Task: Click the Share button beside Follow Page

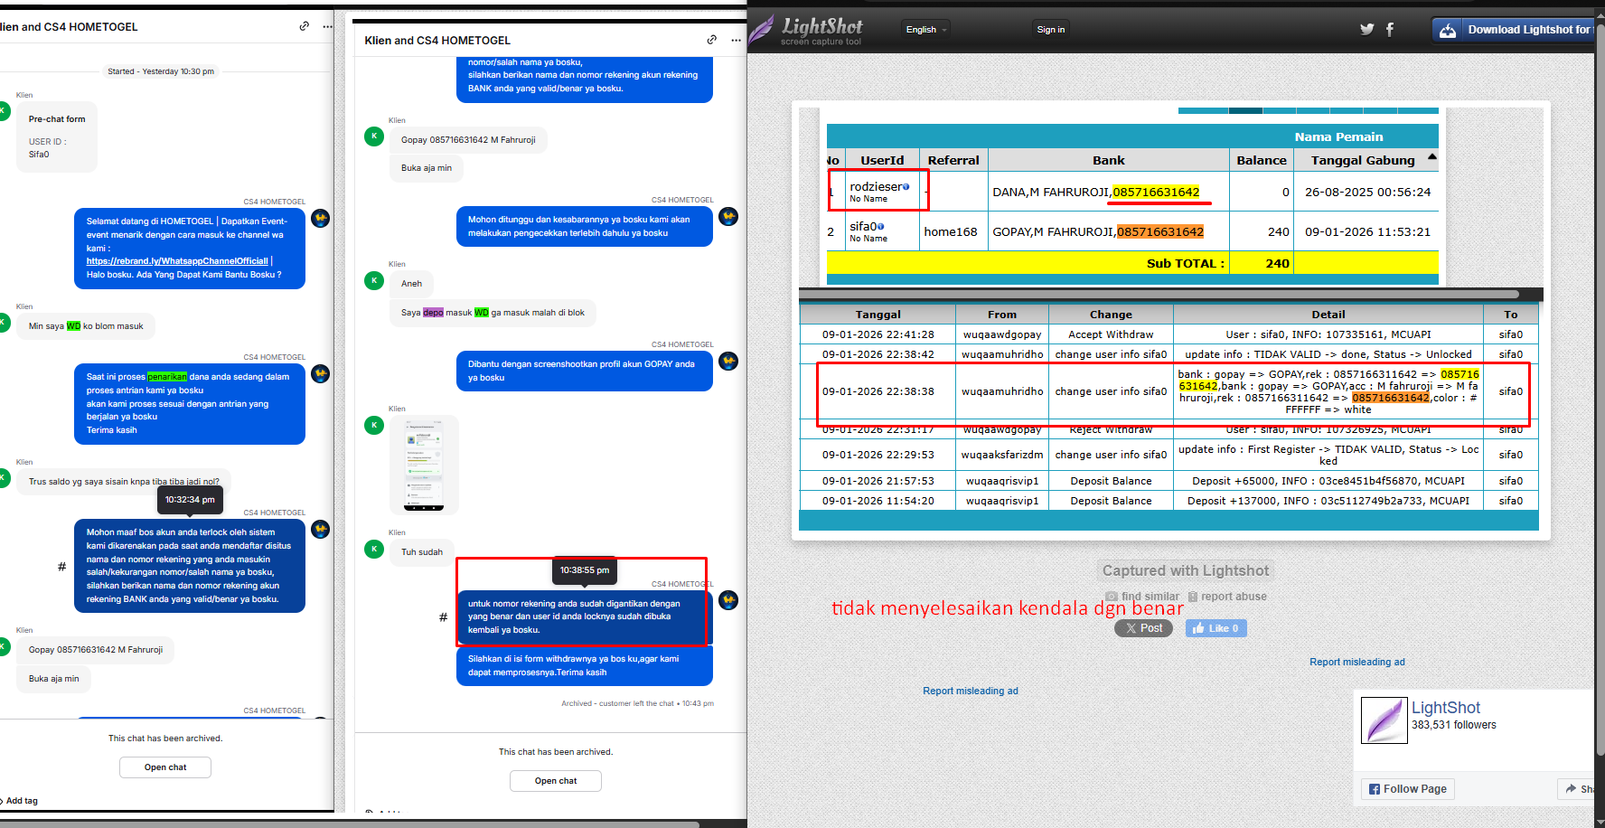Action: tap(1578, 789)
